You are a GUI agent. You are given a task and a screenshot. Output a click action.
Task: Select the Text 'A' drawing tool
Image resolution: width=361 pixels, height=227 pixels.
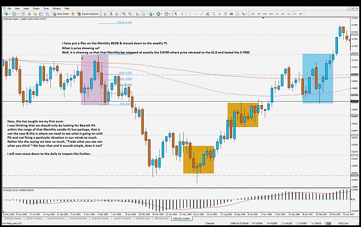click(x=219, y=14)
